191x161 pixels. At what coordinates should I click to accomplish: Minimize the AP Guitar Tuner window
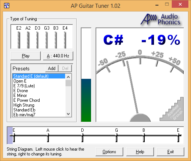tap(157, 5)
